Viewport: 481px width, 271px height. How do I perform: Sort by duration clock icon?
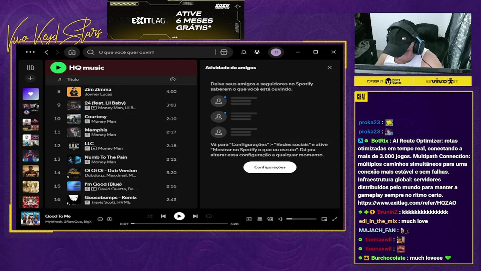[x=172, y=79]
